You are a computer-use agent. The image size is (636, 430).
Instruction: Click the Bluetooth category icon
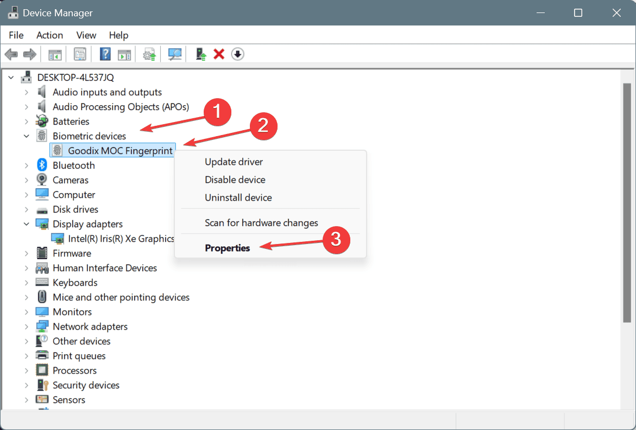coord(42,165)
